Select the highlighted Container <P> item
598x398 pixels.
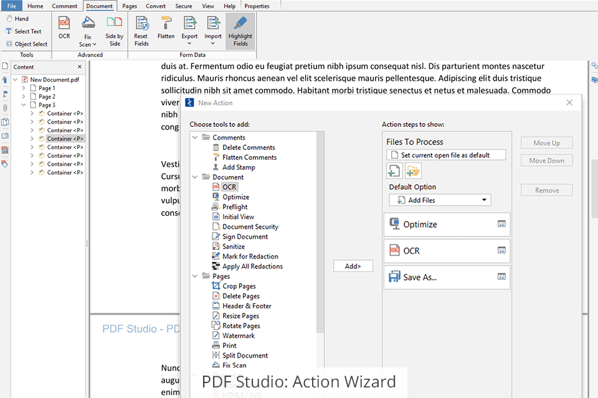click(x=65, y=139)
